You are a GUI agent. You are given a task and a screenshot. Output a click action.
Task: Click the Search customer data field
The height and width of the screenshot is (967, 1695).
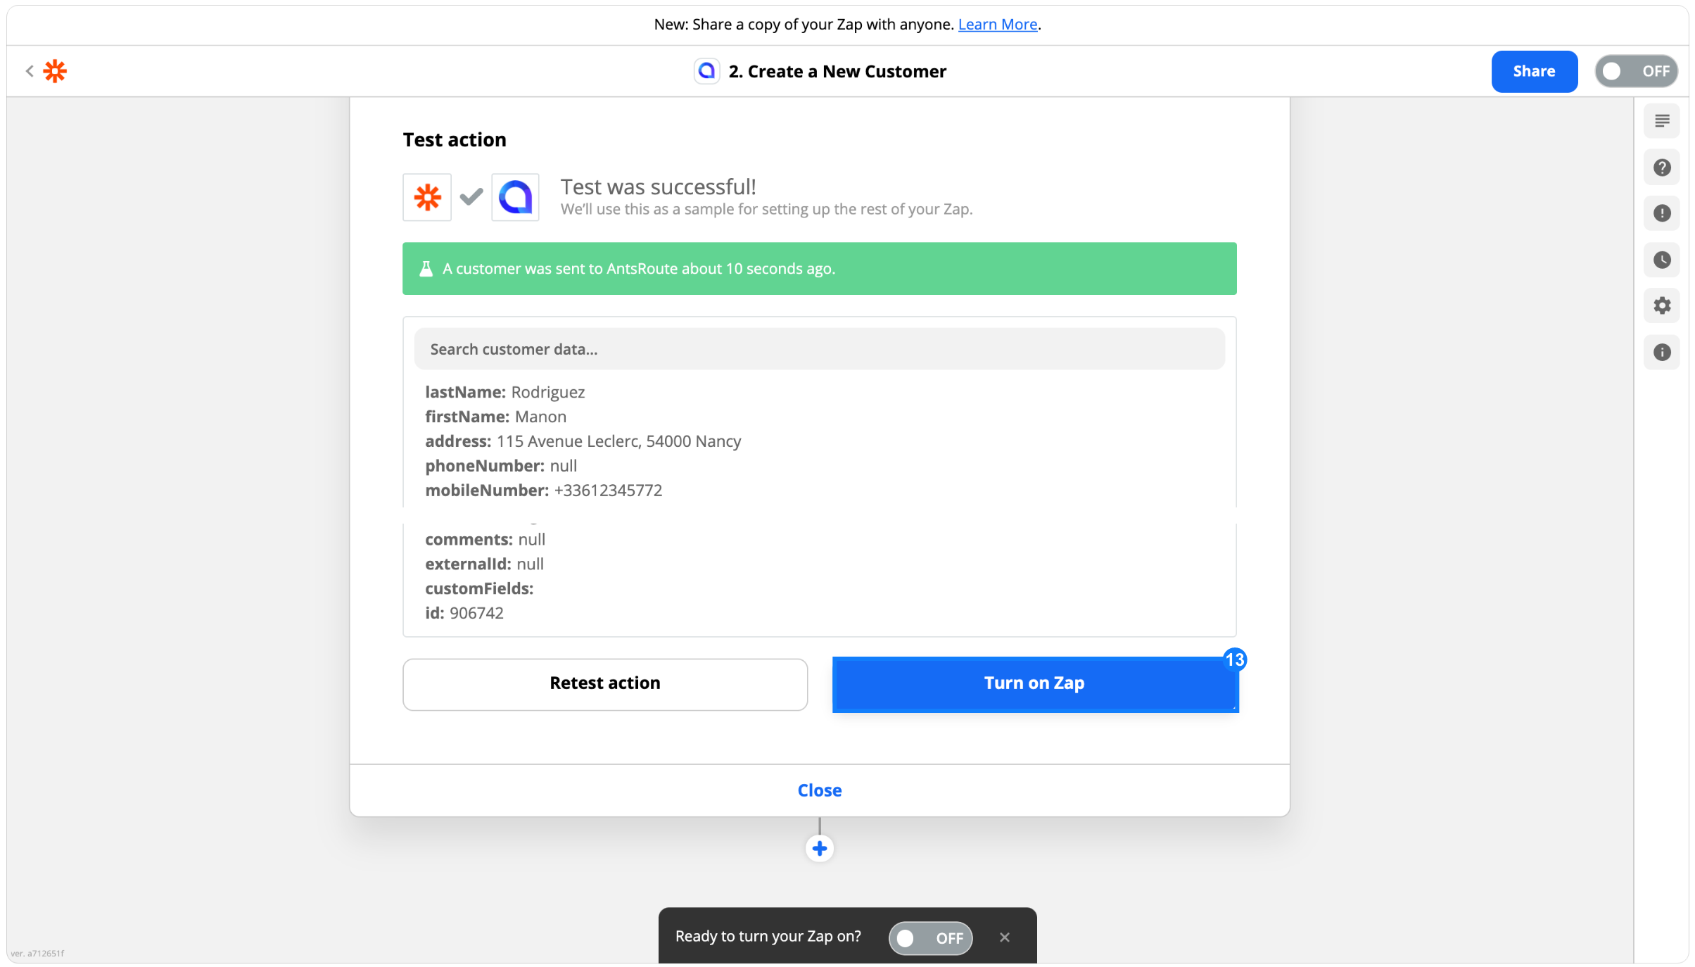point(819,349)
